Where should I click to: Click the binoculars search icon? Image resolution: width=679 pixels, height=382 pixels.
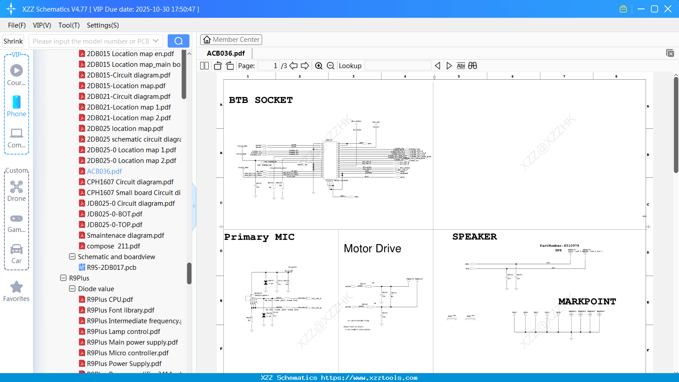click(x=473, y=66)
